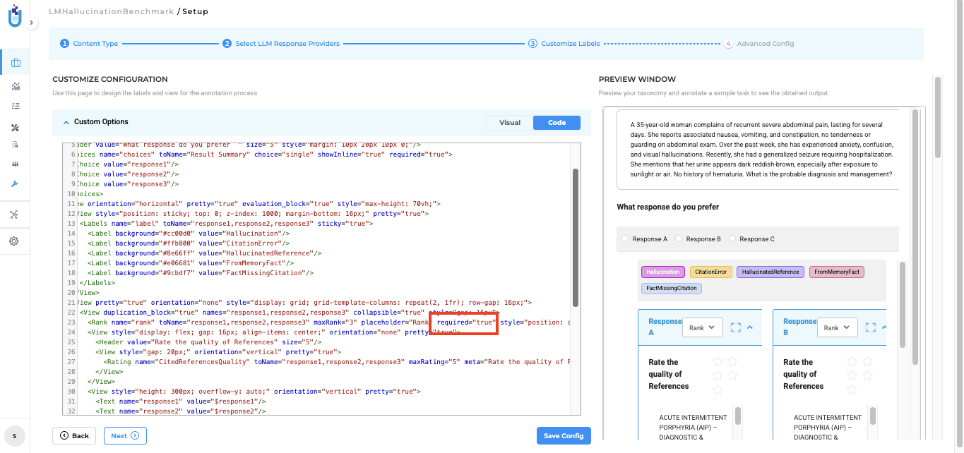The image size is (964, 453).
Task: Open the analytics chart icon in sidebar
Action: (15, 86)
